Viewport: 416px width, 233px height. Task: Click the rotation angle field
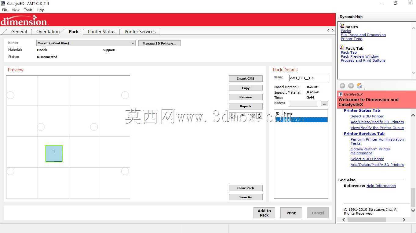(243, 115)
